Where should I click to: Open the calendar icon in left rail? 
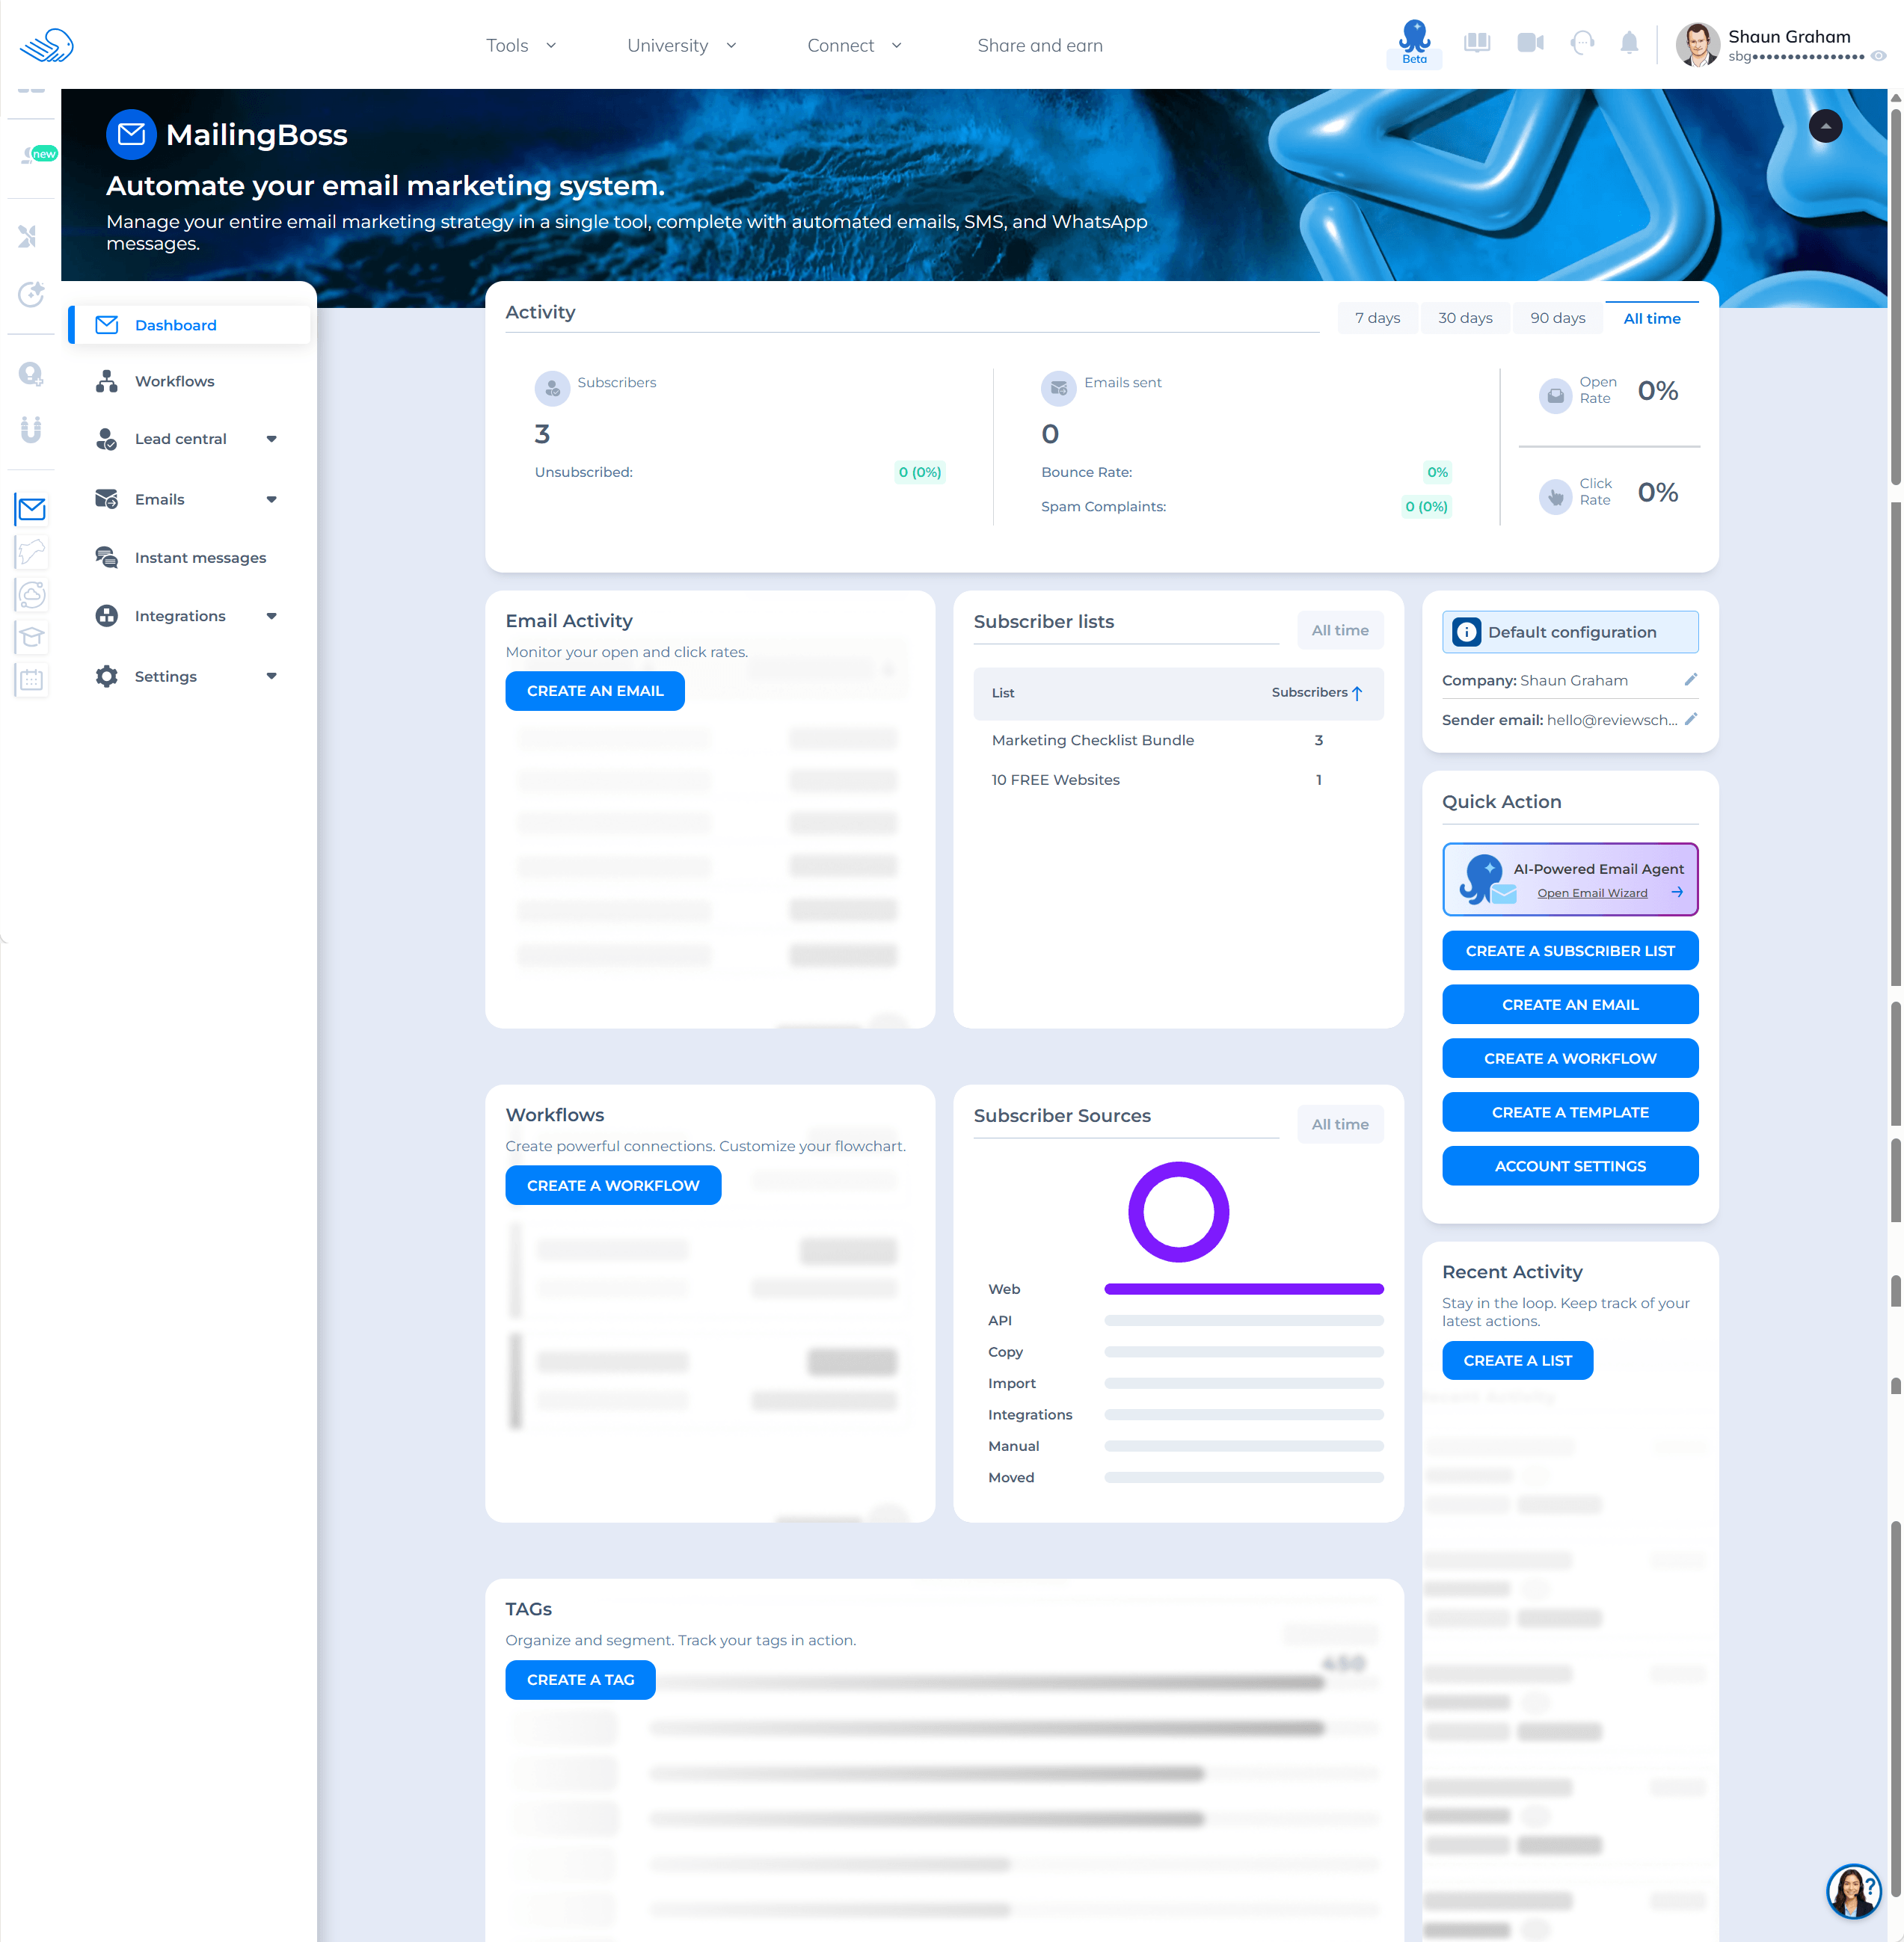coord(31,679)
